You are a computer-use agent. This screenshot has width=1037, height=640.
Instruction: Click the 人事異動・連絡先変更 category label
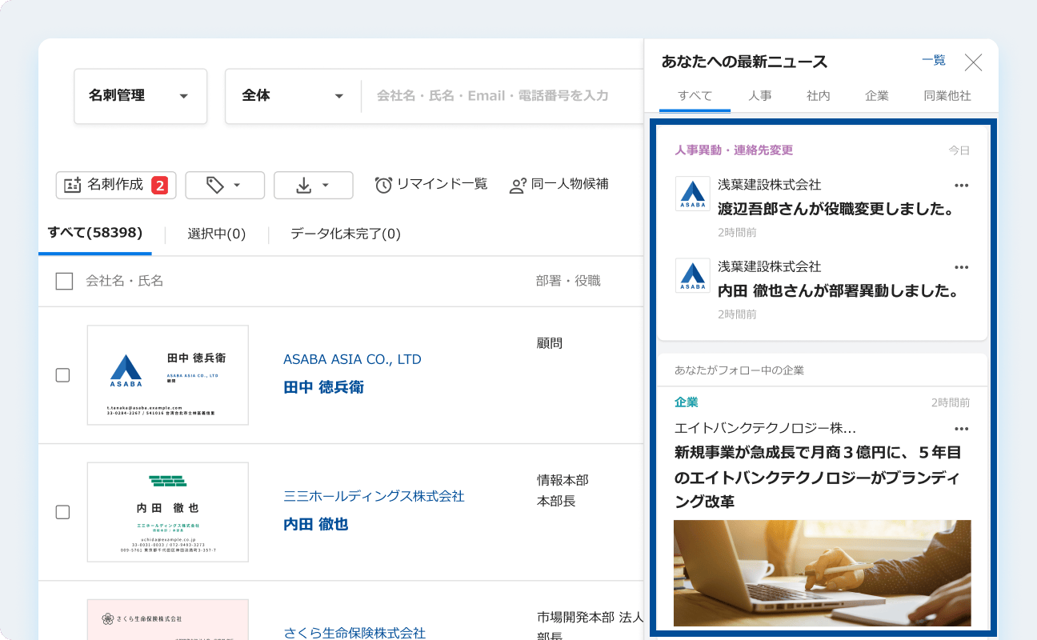tap(734, 150)
